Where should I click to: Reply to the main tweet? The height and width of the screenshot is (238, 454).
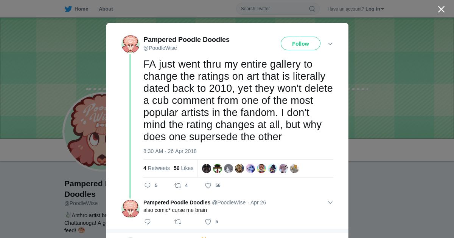click(148, 185)
